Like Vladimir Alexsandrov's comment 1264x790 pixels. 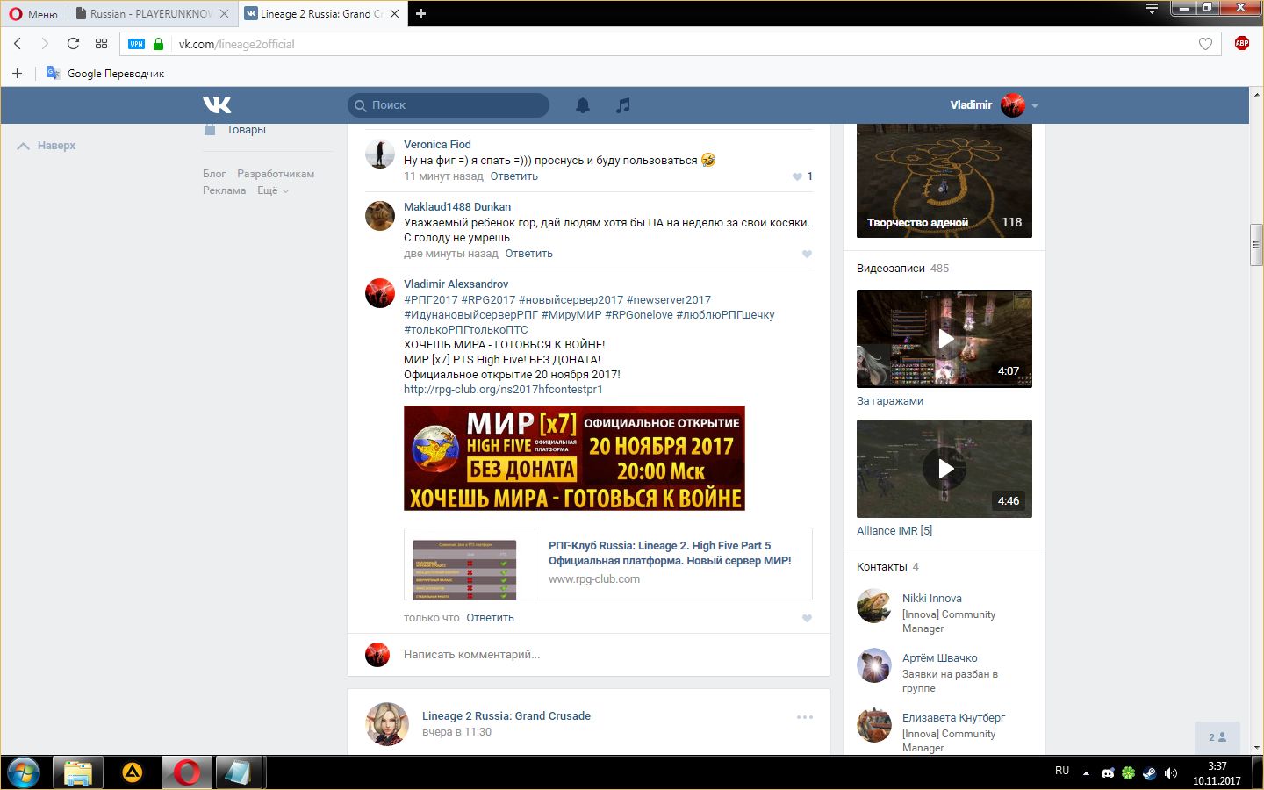coord(807,618)
